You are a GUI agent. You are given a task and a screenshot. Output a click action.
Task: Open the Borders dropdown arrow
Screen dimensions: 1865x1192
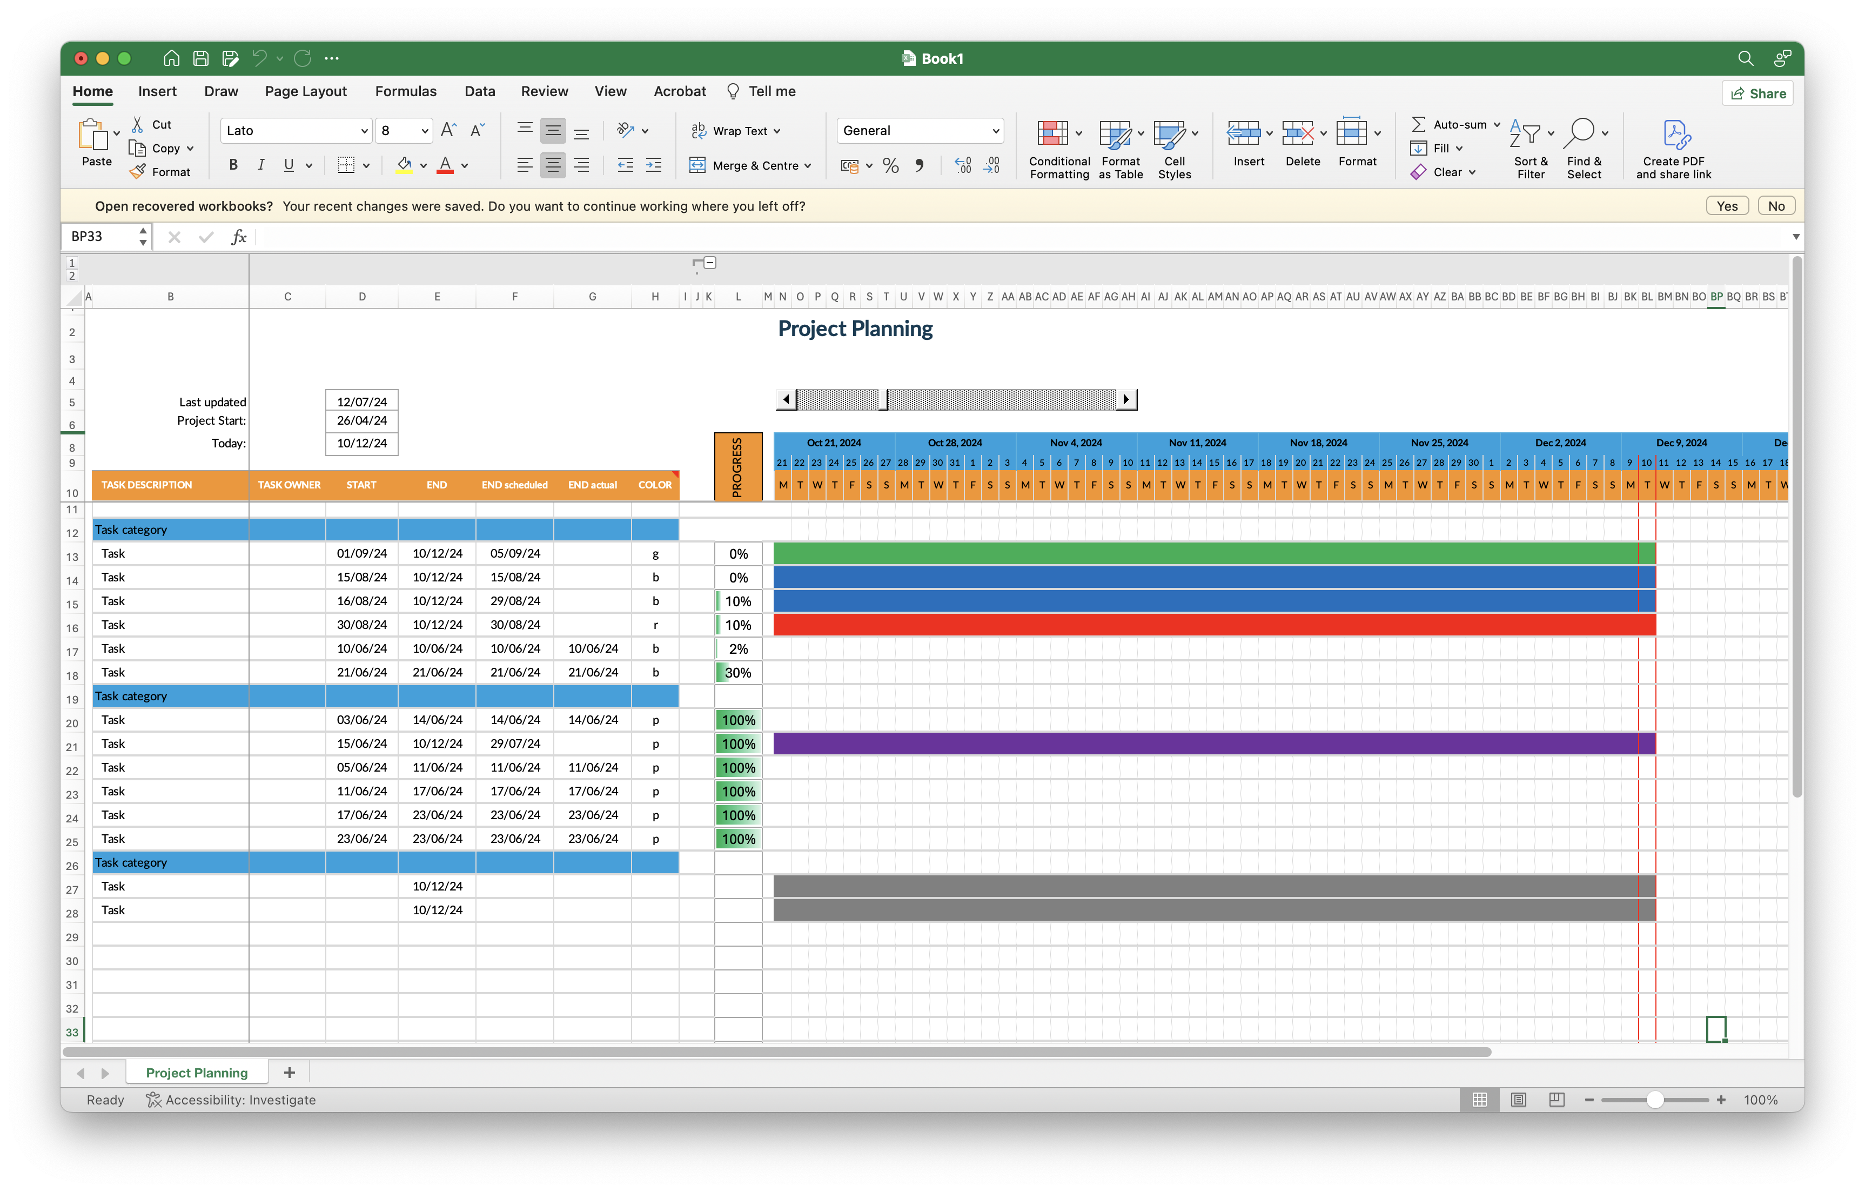tap(366, 166)
